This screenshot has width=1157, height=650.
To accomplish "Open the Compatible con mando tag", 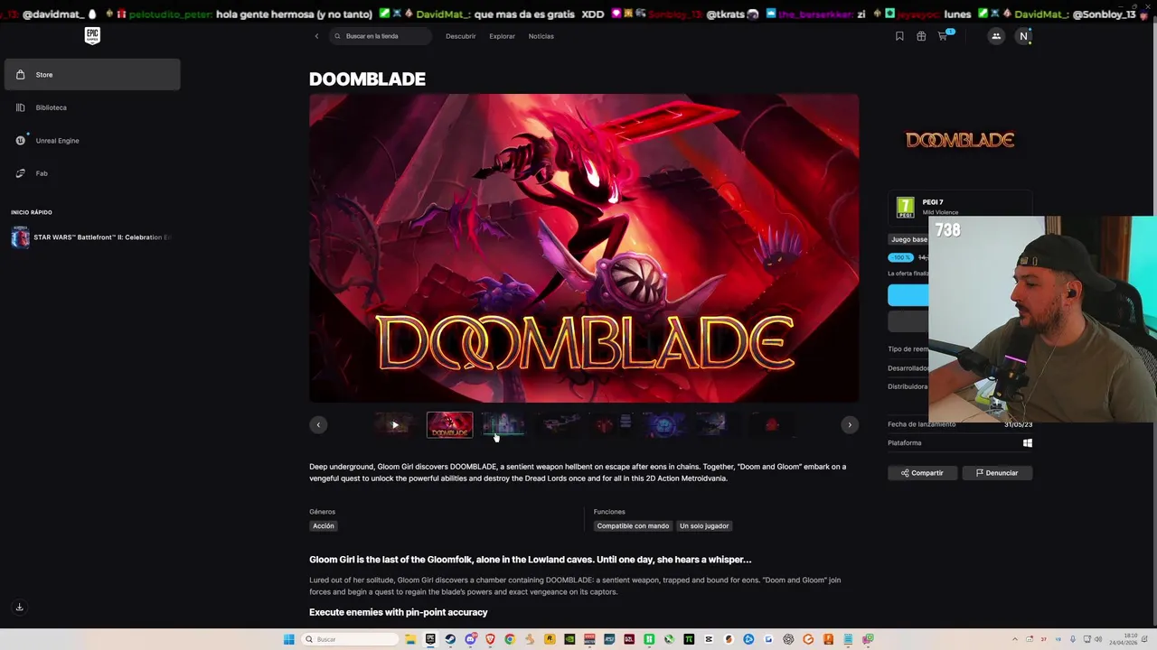I will (x=633, y=525).
